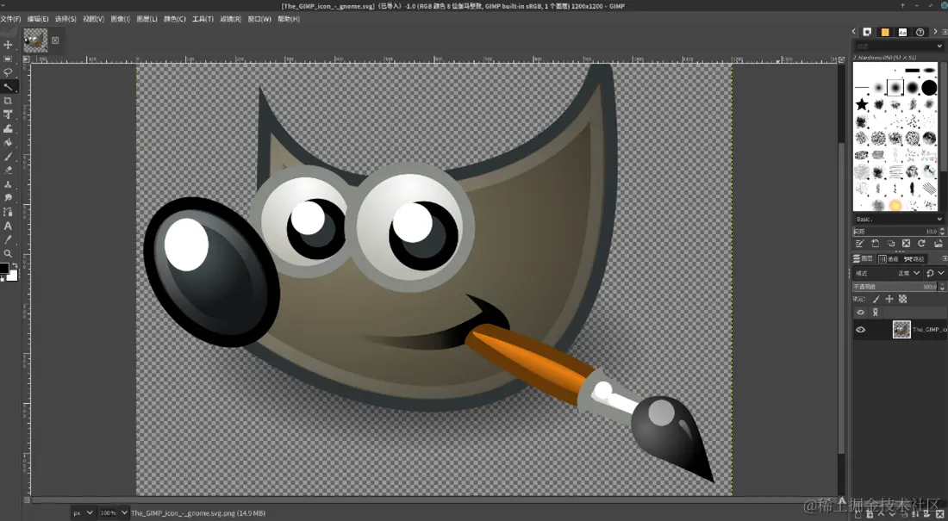This screenshot has width=948, height=521.
Task: Select the Rectangle Select tool
Action: [x=8, y=59]
